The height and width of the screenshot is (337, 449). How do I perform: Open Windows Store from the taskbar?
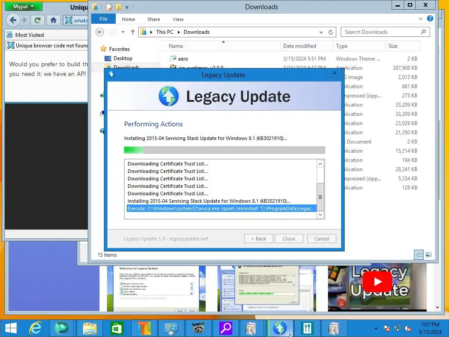click(117, 328)
